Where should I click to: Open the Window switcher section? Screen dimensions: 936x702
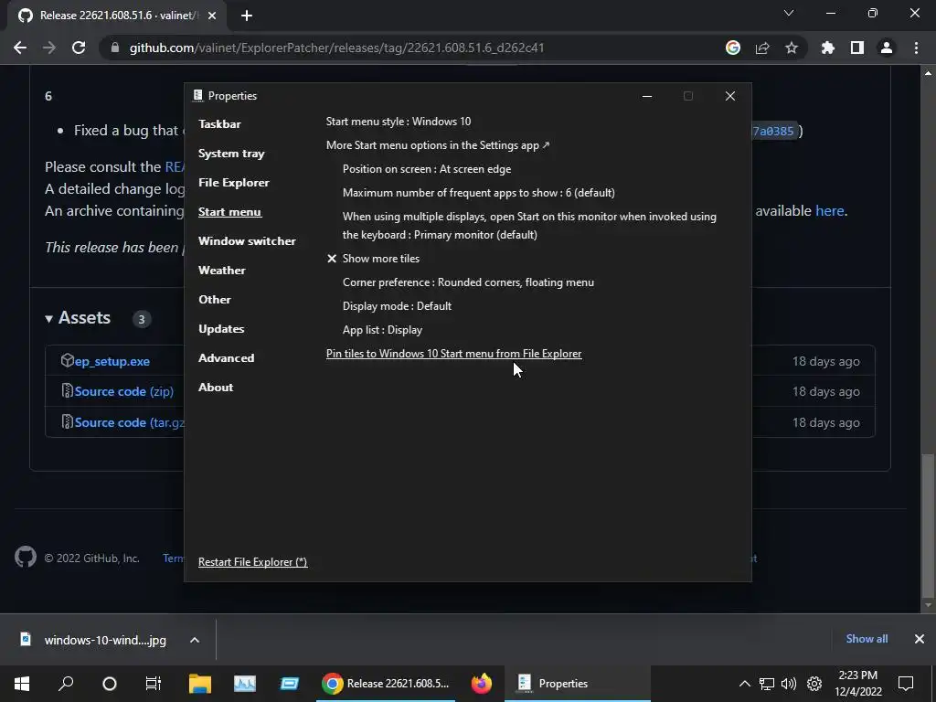pos(247,241)
